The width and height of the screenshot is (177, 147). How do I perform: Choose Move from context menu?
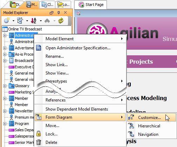click(x=80, y=126)
